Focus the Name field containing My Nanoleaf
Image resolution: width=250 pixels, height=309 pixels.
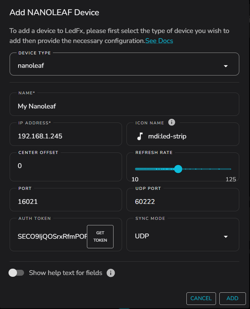124,104
